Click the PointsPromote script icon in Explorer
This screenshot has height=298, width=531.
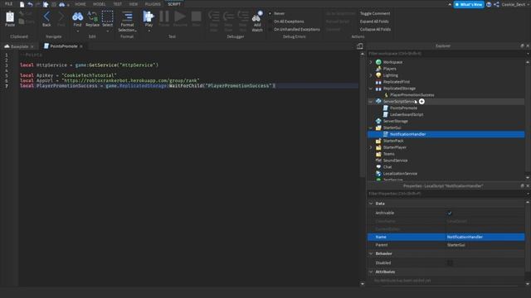tap(385, 108)
